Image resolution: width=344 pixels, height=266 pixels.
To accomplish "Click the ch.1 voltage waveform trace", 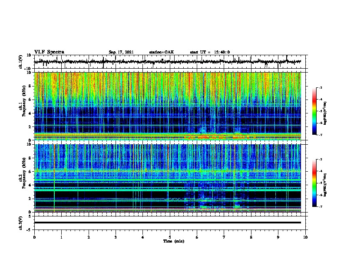I will coord(167,62).
